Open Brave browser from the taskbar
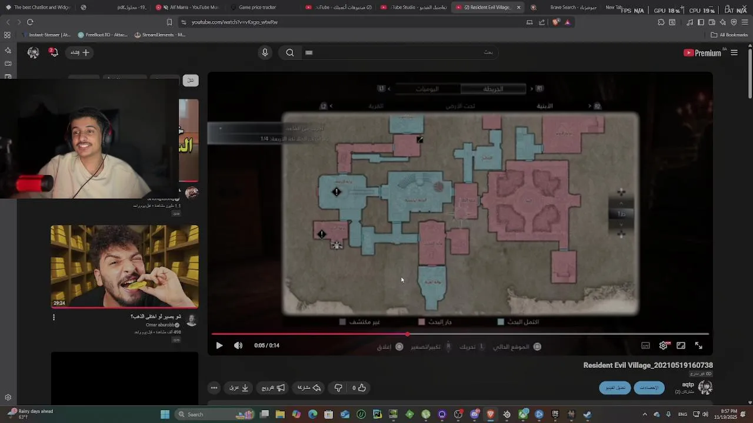 coord(490,414)
